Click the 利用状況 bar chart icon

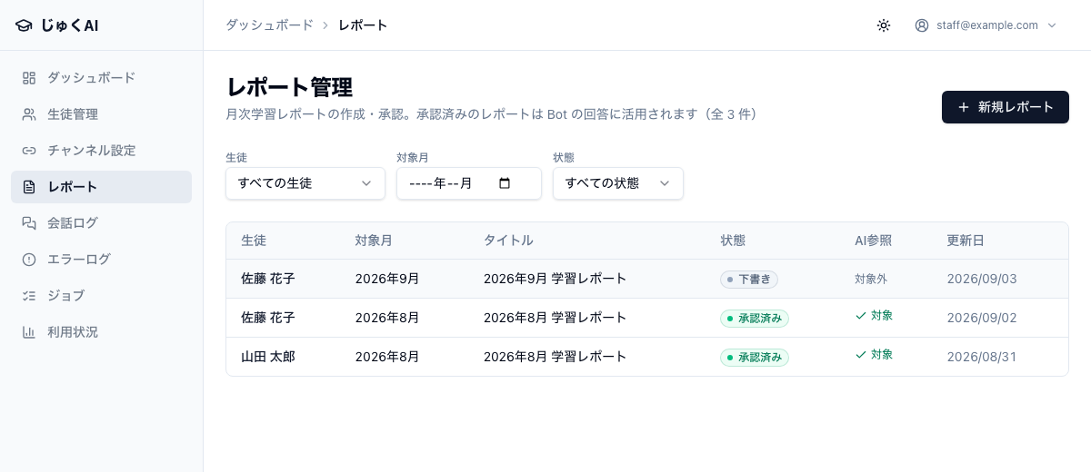29,332
